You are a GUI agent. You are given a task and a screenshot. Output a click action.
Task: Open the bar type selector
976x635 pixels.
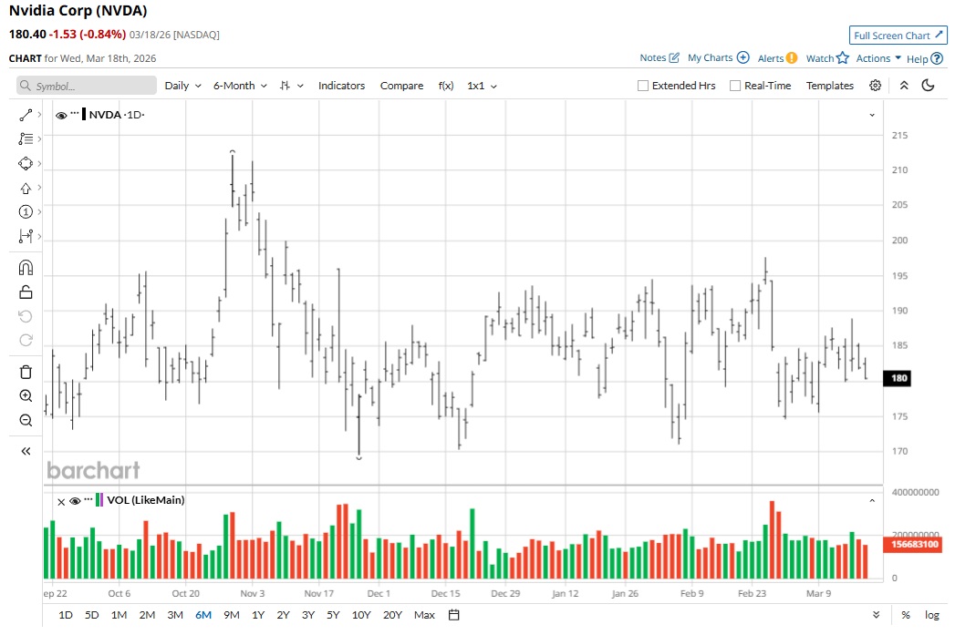(x=291, y=86)
